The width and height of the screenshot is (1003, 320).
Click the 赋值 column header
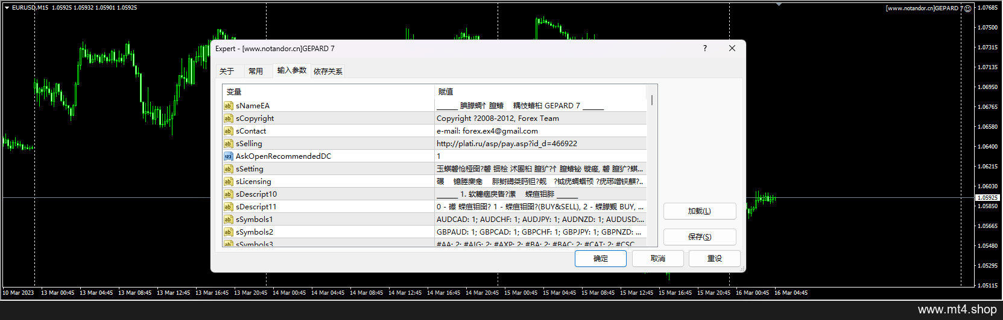pyautogui.click(x=540, y=92)
